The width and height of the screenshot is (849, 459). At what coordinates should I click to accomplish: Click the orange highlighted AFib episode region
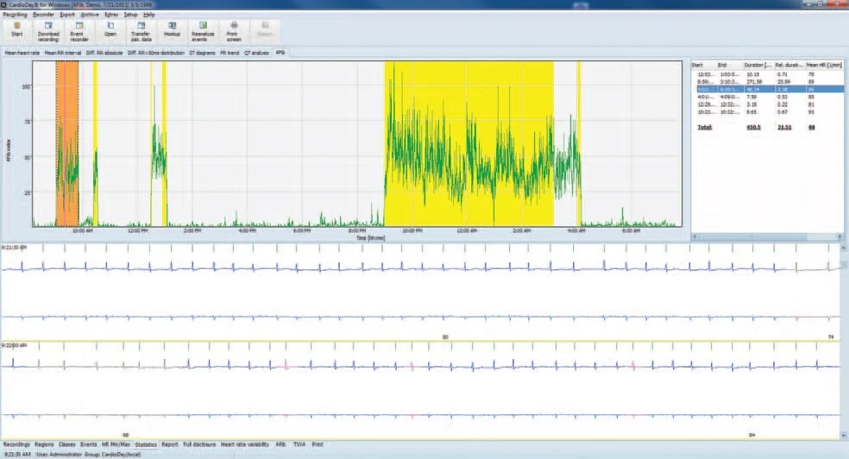click(x=67, y=143)
